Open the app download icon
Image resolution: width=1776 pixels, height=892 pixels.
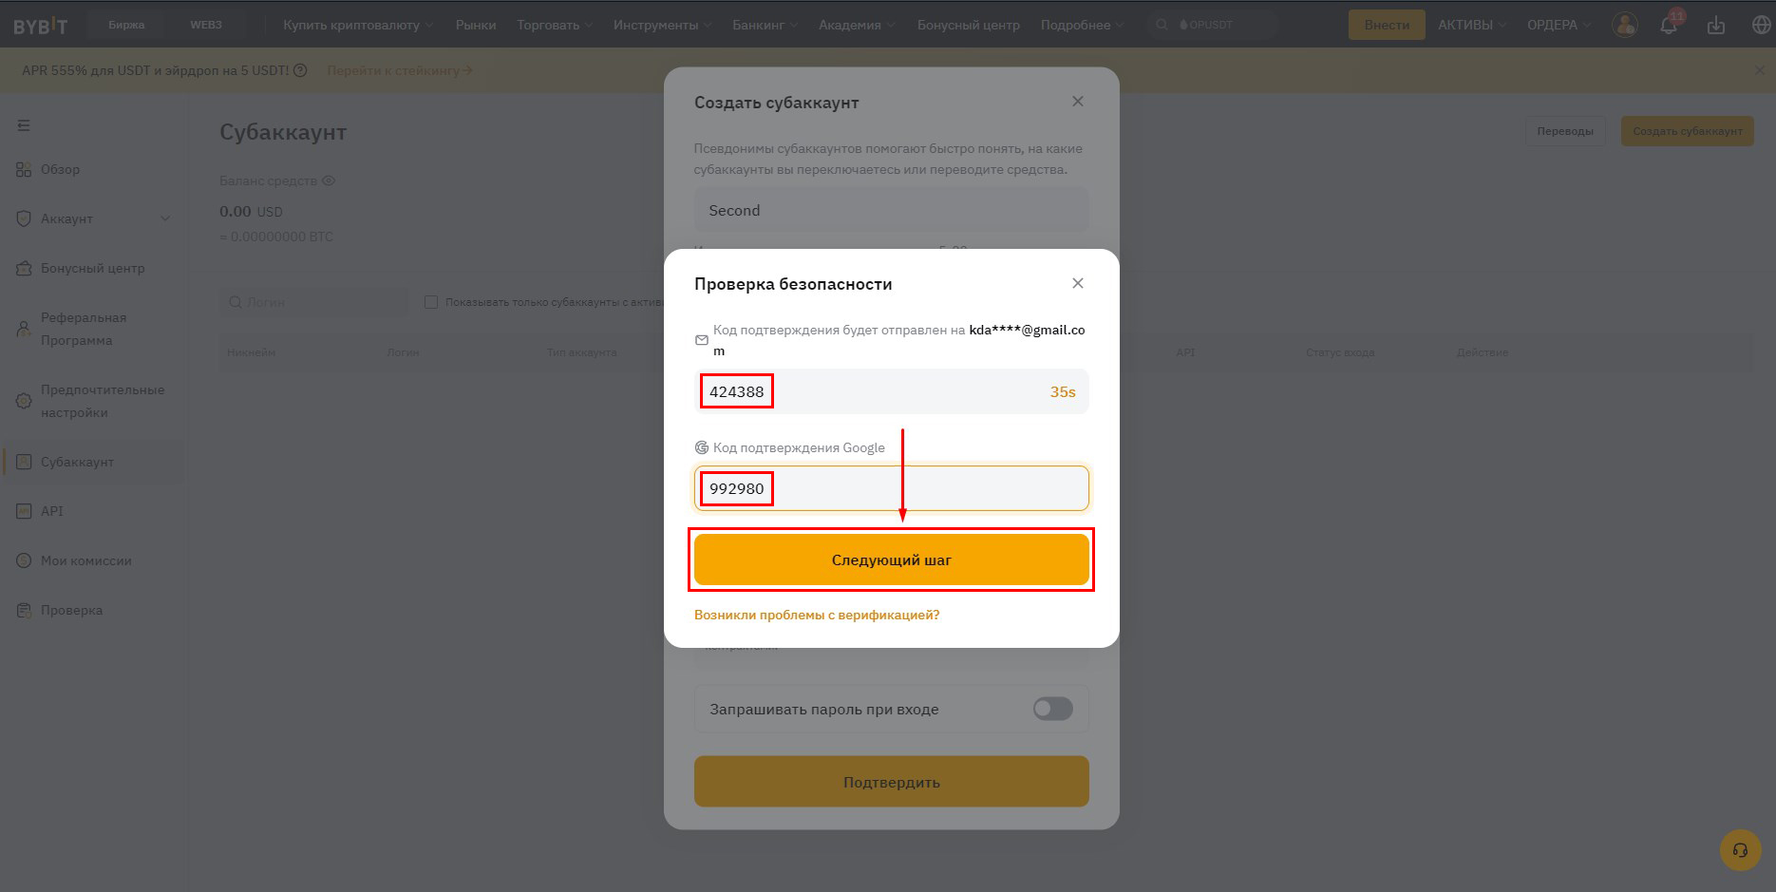point(1715,26)
